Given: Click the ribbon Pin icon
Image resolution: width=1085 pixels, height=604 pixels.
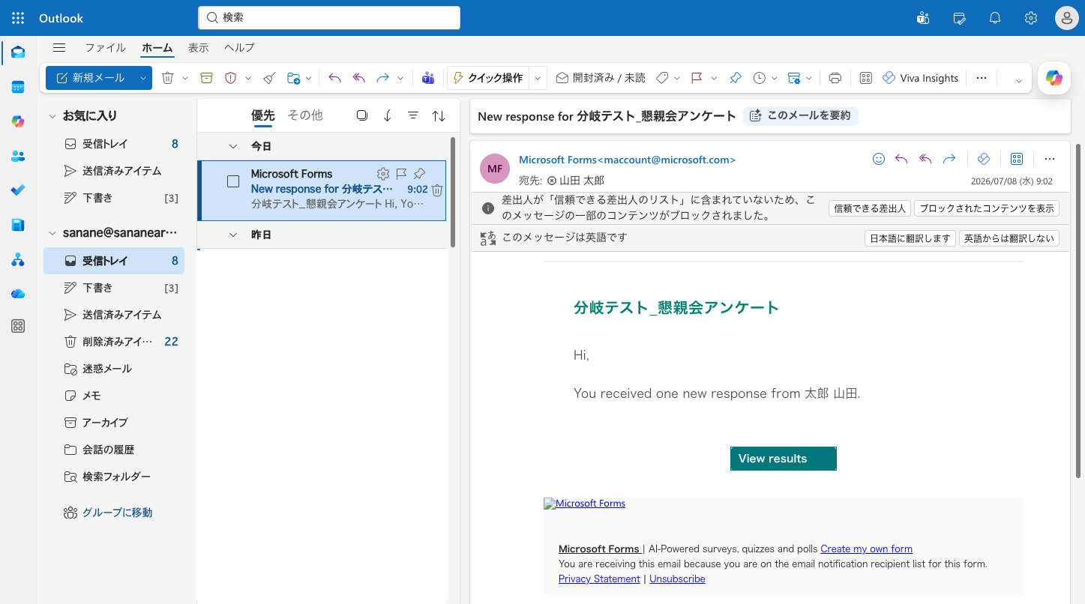Looking at the screenshot, I should click(x=736, y=78).
